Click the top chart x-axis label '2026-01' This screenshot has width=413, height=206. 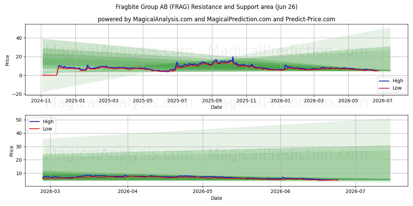tap(280, 101)
